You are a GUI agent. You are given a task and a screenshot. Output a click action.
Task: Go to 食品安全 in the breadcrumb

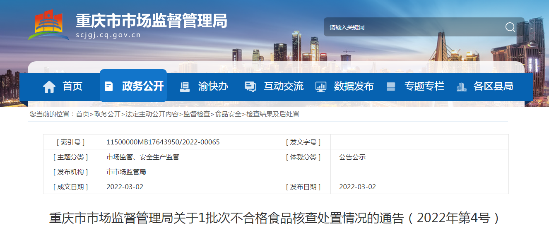[228, 114]
